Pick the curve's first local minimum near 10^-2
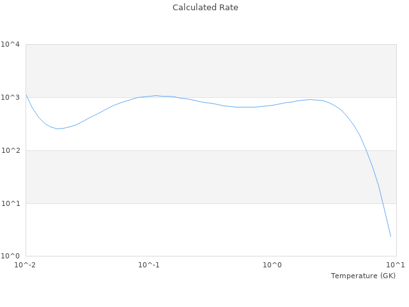 pos(58,129)
